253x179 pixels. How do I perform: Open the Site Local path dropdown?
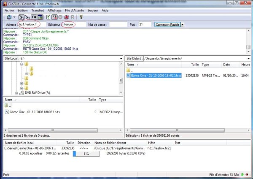click(121, 57)
